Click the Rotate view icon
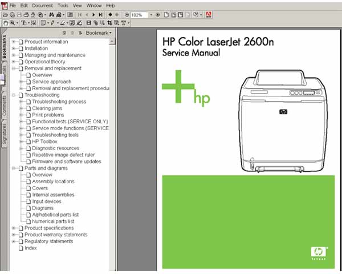342x274 pixels. click(196, 15)
